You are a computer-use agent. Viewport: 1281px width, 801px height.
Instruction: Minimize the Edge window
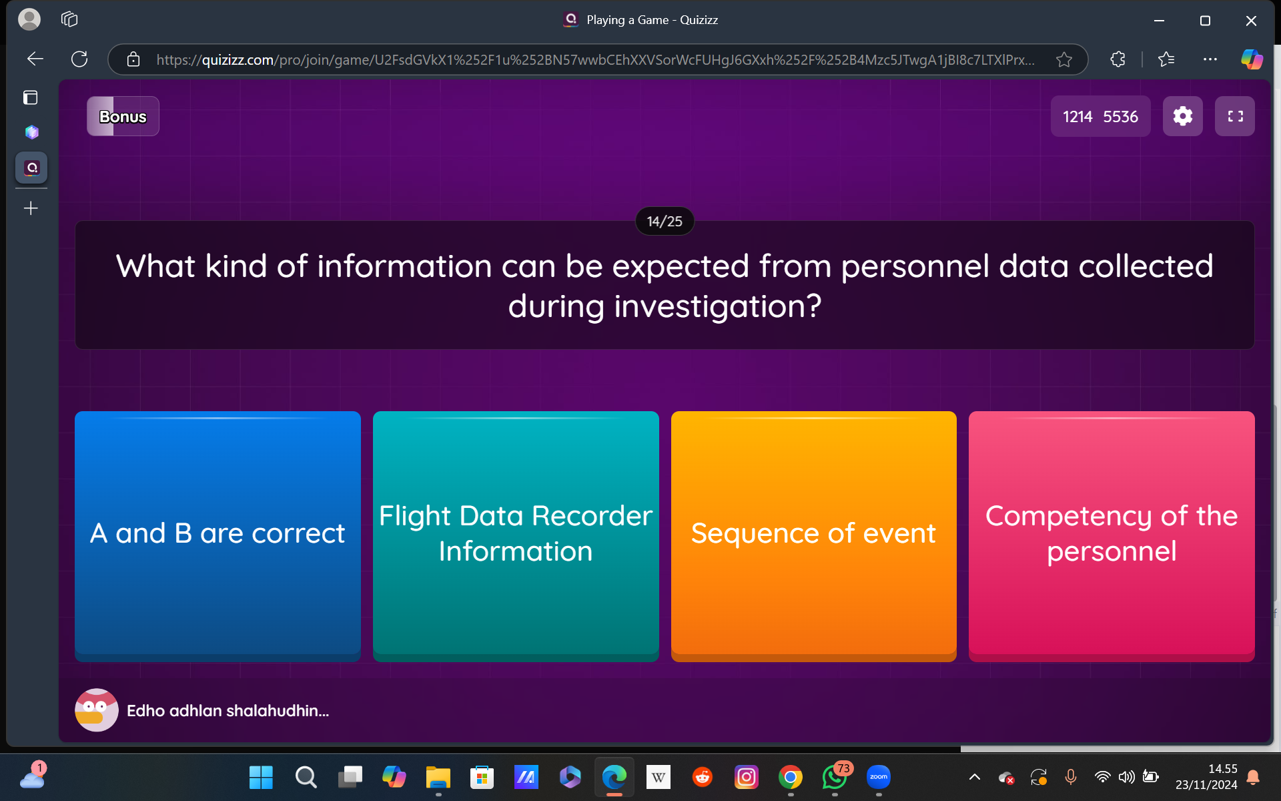pos(1160,21)
